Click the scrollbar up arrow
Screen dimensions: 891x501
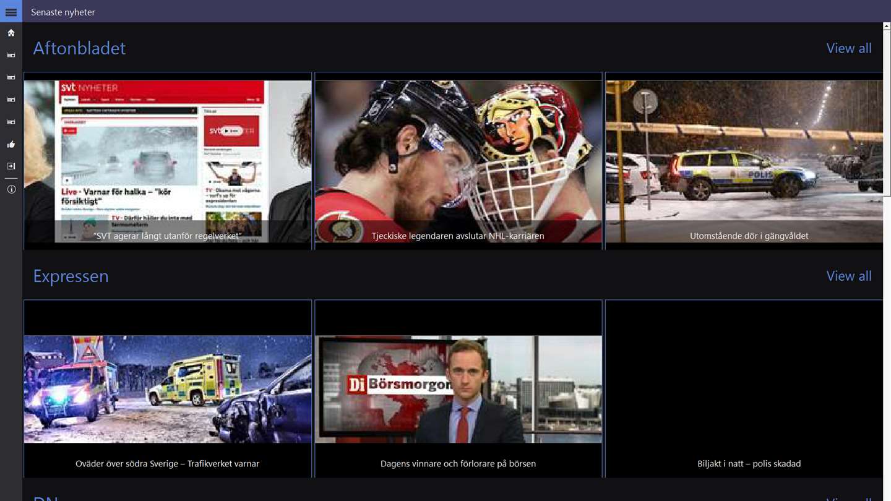pyautogui.click(x=887, y=27)
